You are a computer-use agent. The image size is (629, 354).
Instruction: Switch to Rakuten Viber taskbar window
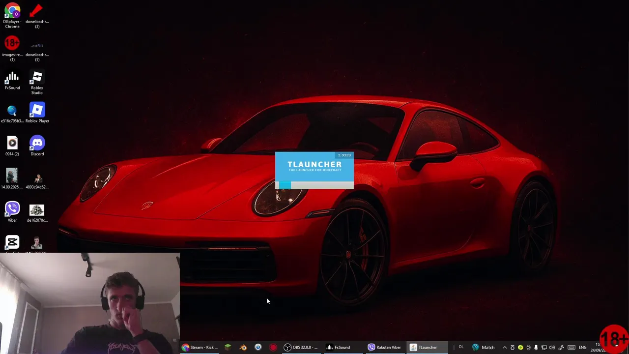385,348
